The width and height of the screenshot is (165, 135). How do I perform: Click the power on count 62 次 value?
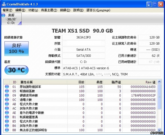pos(150,56)
